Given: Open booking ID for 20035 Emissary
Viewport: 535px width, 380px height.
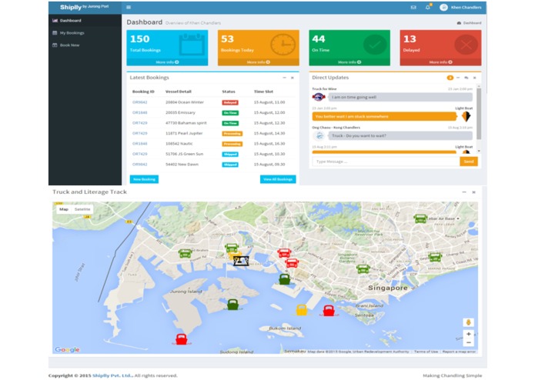Looking at the screenshot, I should point(140,112).
